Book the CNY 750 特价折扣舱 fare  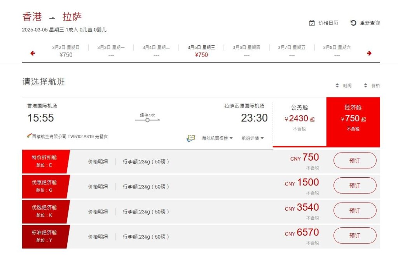tap(355, 160)
